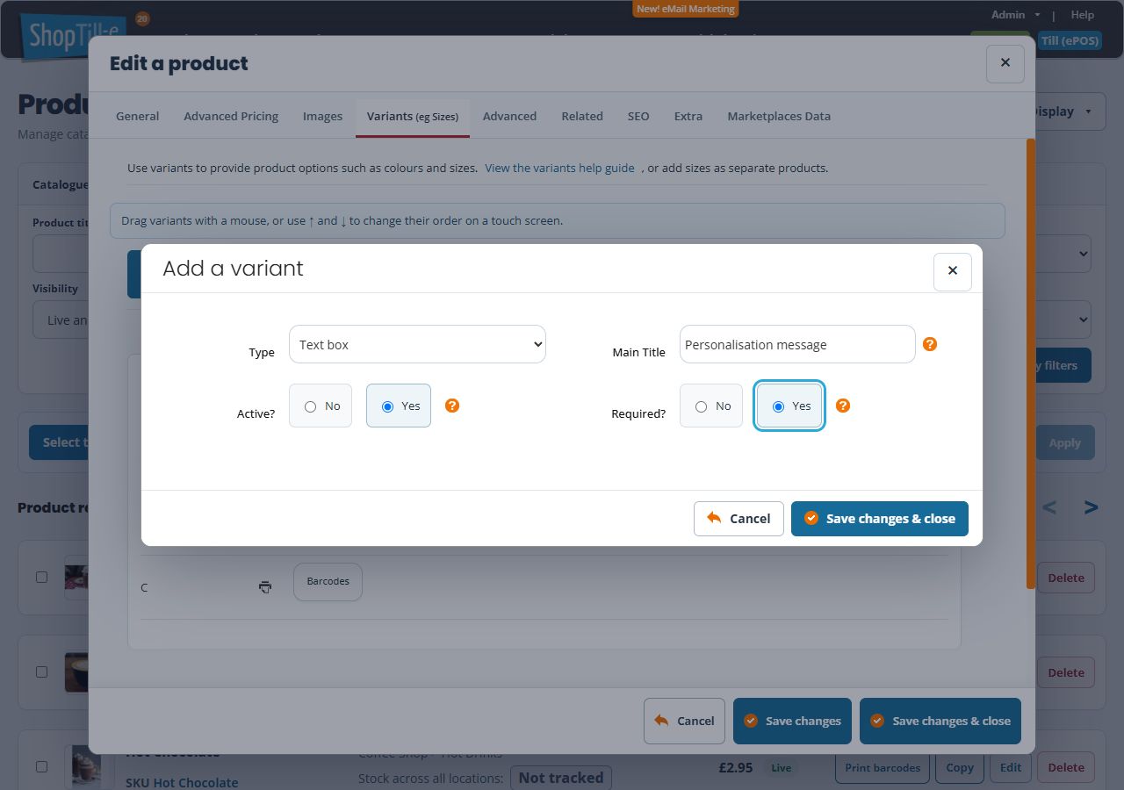Close the Add a variant dialog
1124x790 pixels.
point(953,271)
